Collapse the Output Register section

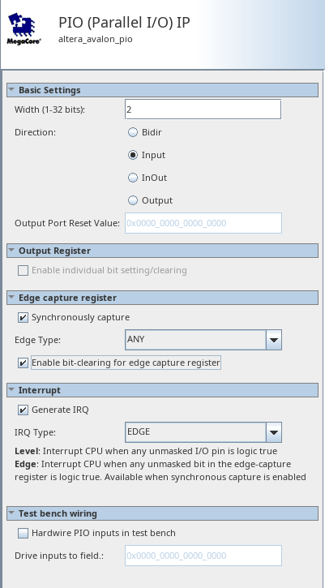click(11, 250)
